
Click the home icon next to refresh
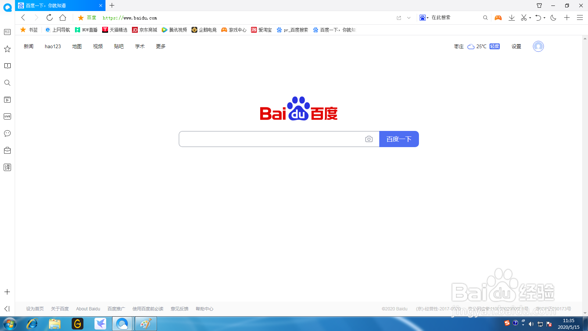pyautogui.click(x=62, y=17)
